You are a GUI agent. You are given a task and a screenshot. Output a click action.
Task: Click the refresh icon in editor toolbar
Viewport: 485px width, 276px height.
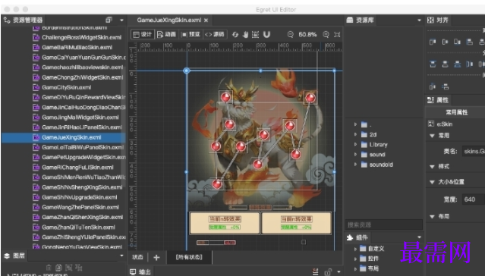(x=235, y=34)
